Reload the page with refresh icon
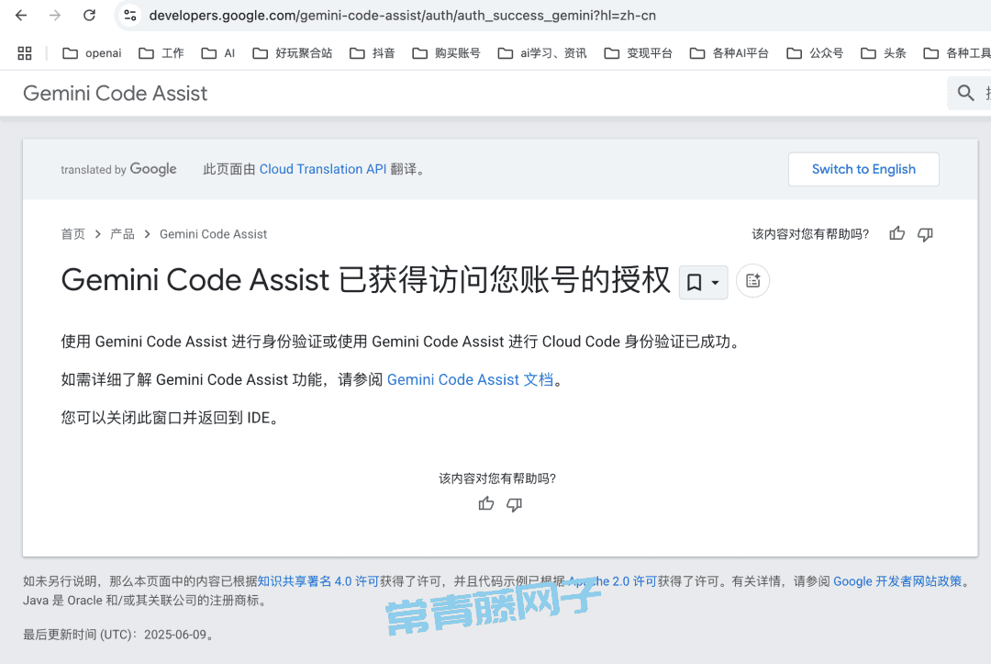 (89, 16)
